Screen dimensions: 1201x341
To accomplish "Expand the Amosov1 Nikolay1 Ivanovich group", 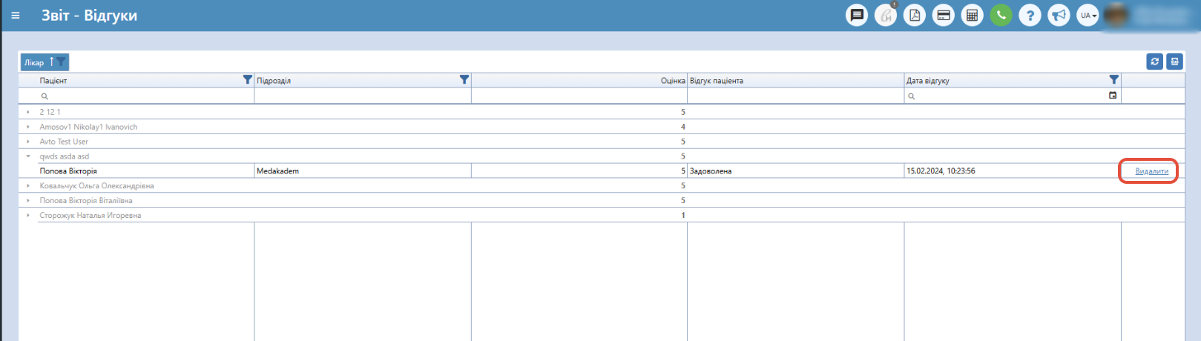I will (28, 127).
